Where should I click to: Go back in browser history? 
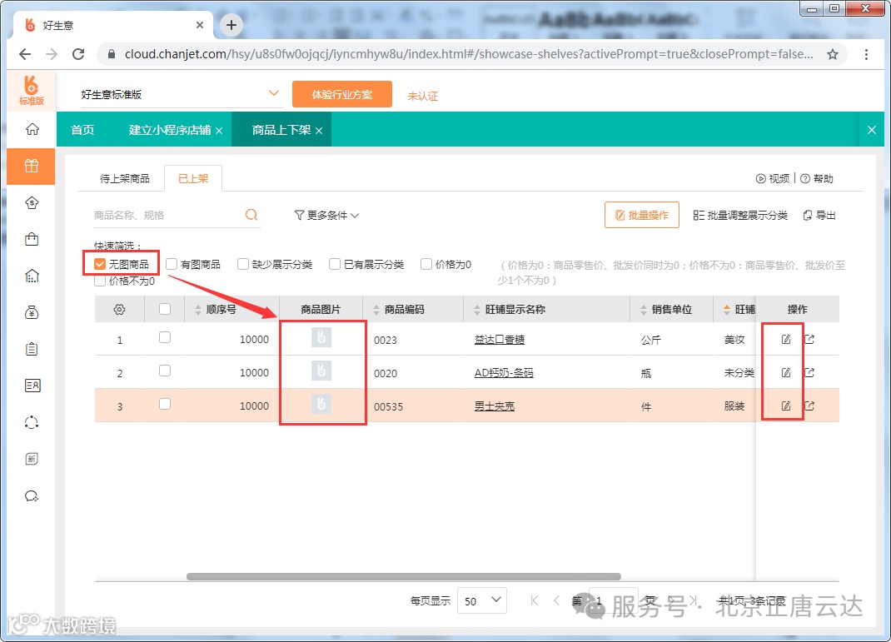coord(24,54)
